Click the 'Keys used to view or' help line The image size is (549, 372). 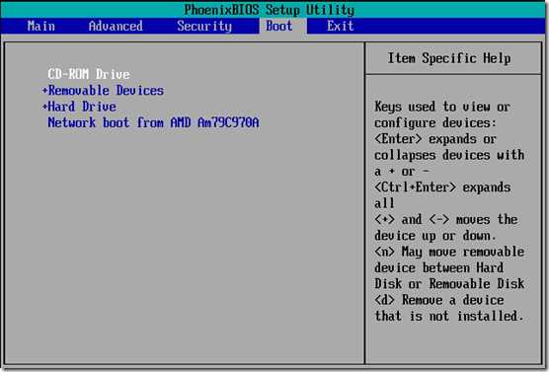click(x=442, y=107)
